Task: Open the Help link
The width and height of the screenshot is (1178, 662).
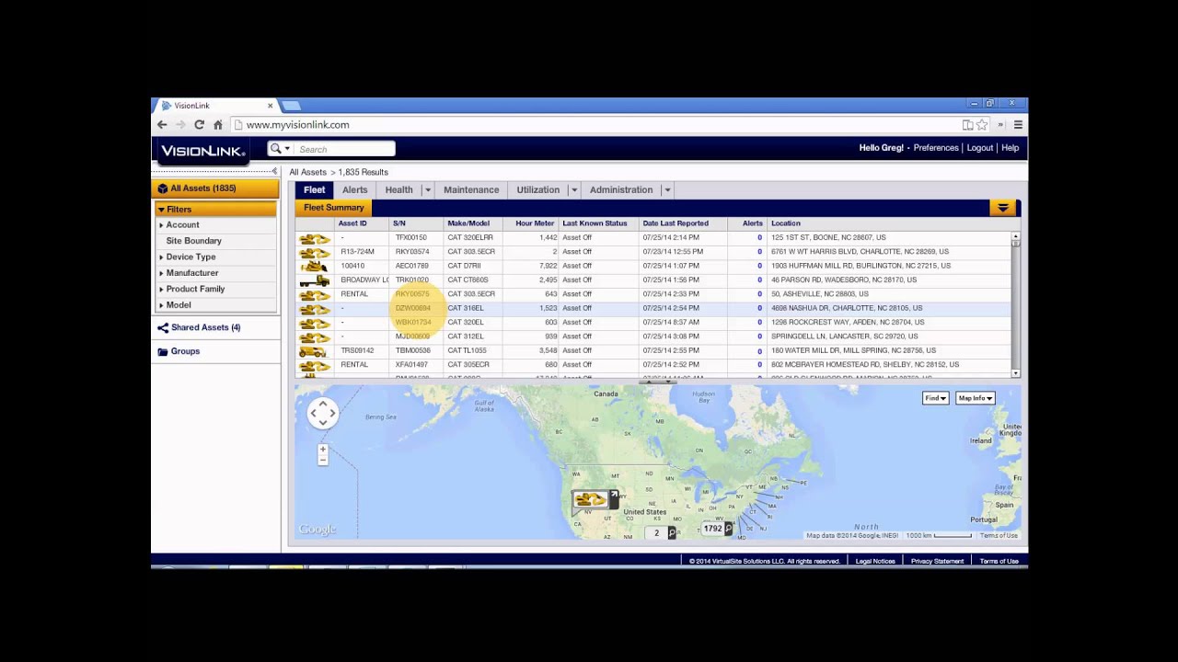Action: [x=1010, y=148]
